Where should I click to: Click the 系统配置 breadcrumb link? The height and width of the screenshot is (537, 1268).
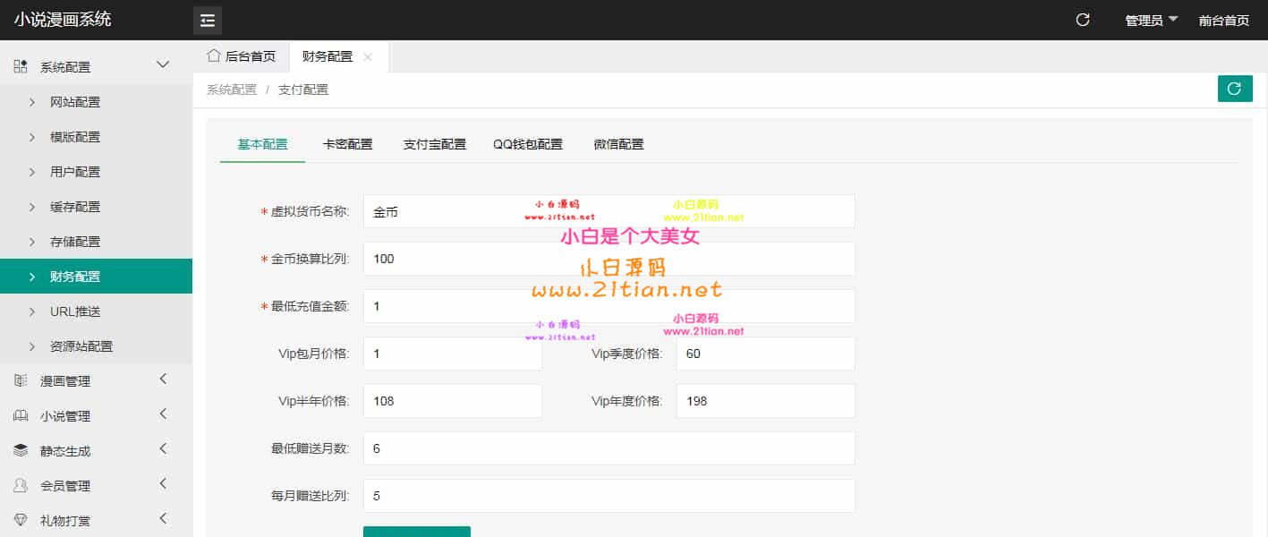click(232, 89)
